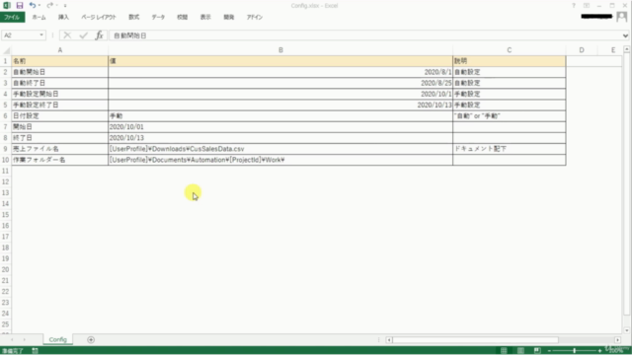The image size is (632, 355).
Task: Click the New Sheet plus icon
Action: click(x=91, y=339)
